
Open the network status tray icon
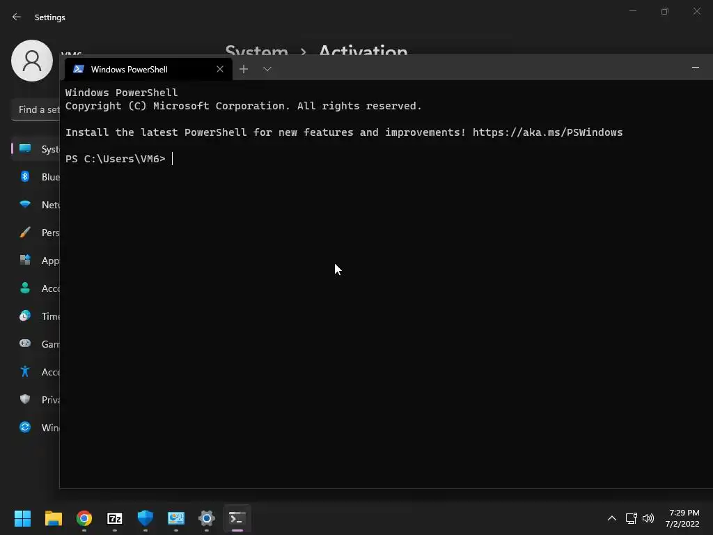(x=631, y=518)
